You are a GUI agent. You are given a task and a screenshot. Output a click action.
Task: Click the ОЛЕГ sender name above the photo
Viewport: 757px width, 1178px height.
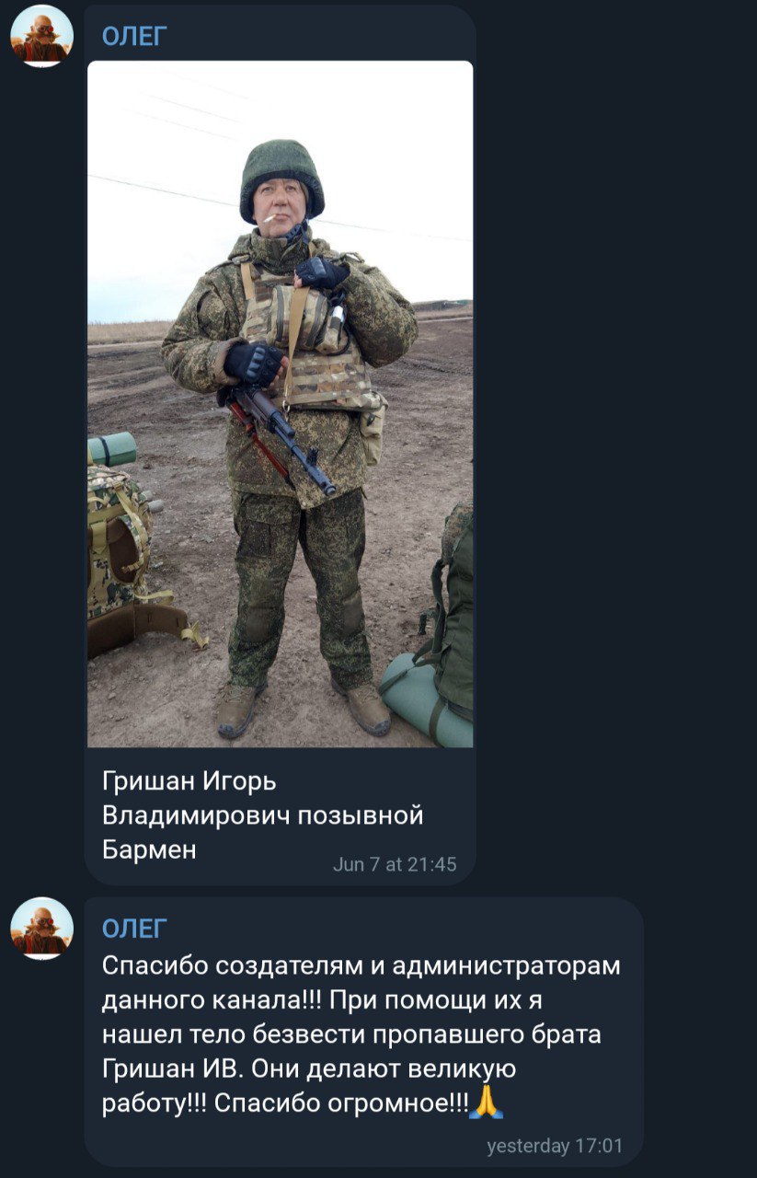134,38
